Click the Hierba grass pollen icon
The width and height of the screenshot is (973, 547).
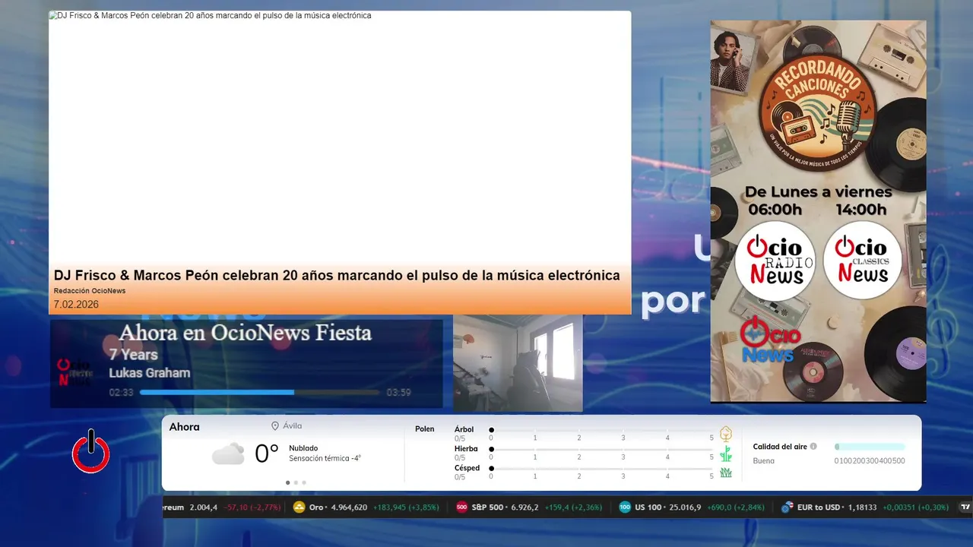(726, 454)
